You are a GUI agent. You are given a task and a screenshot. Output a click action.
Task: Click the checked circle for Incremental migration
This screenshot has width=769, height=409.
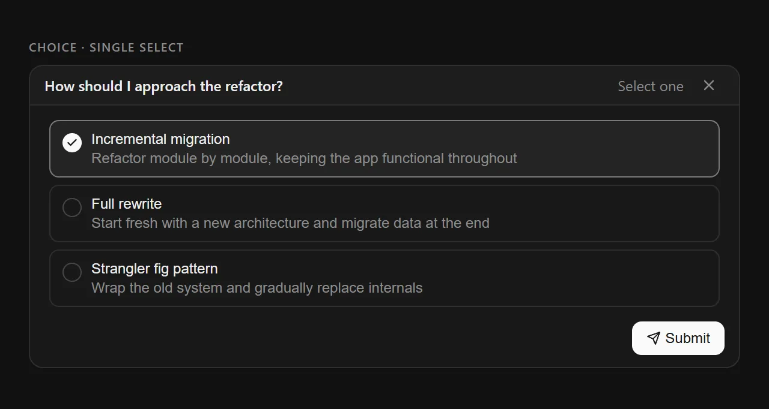[x=72, y=143]
